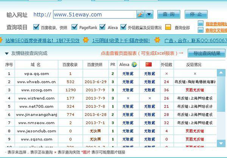Select the www.wiztrend.com domain cell

pyautogui.click(x=36, y=98)
